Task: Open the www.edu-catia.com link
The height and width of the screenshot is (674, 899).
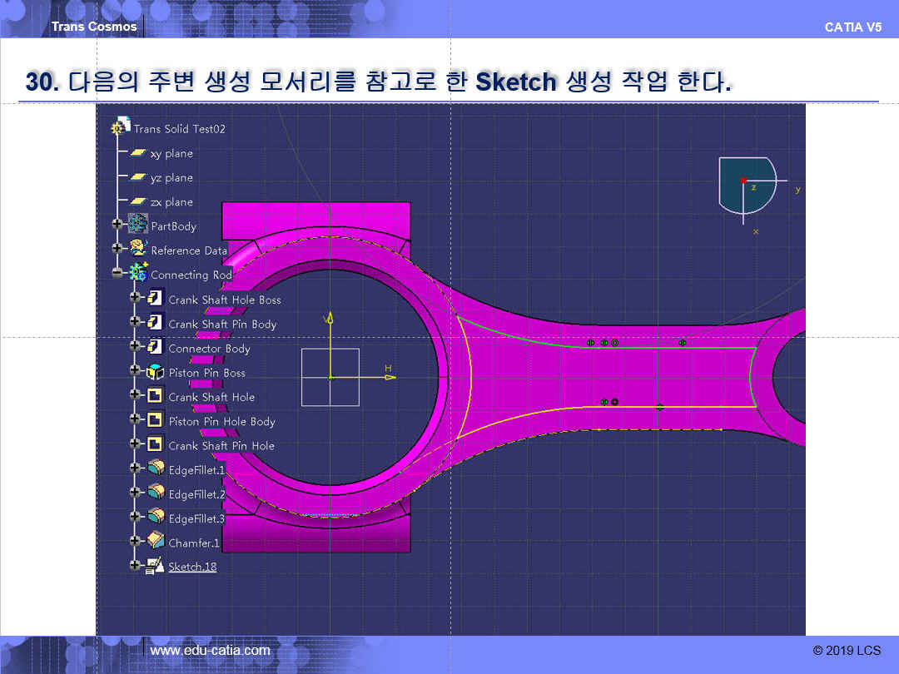Action: click(210, 651)
